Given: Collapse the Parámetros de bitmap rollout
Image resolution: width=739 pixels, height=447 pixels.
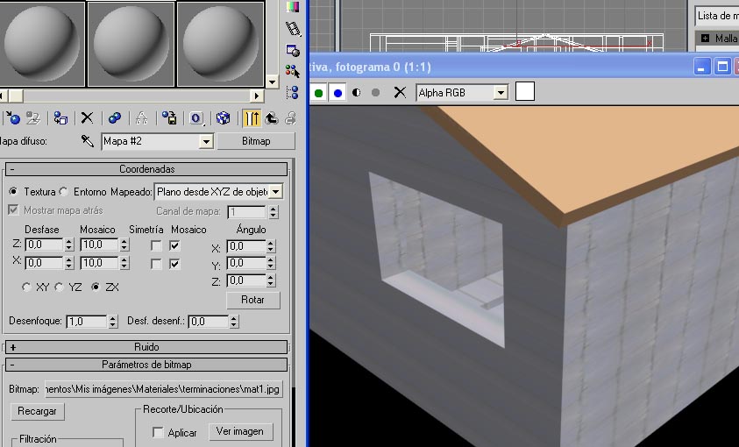Looking at the screenshot, I should click(x=146, y=365).
